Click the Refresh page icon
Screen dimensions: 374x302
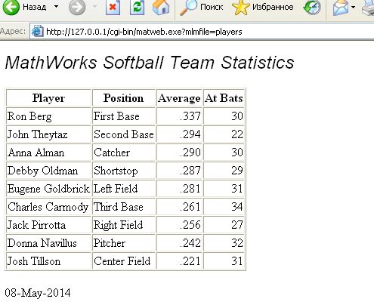(x=137, y=7)
